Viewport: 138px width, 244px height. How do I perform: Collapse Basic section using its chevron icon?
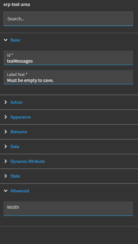coord(6,40)
